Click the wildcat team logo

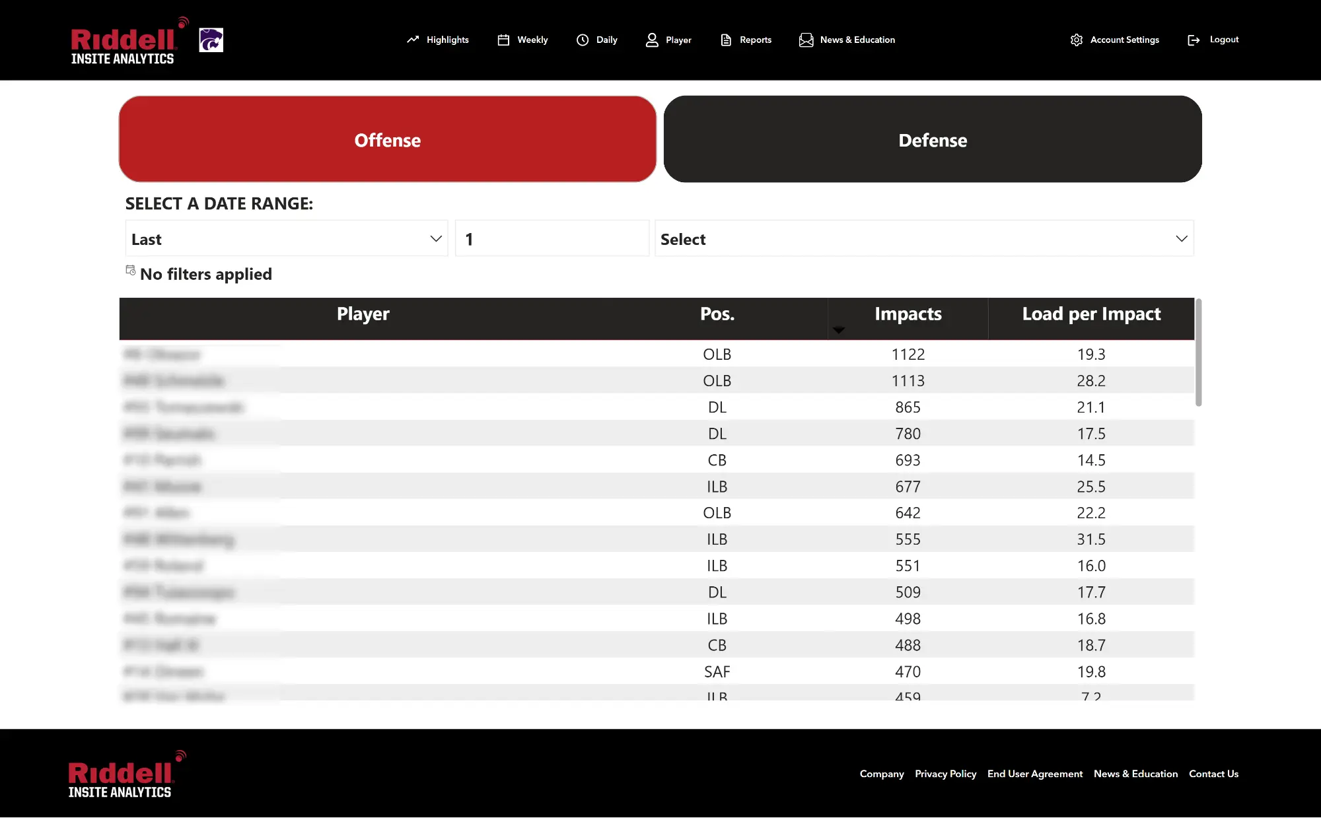pyautogui.click(x=211, y=40)
